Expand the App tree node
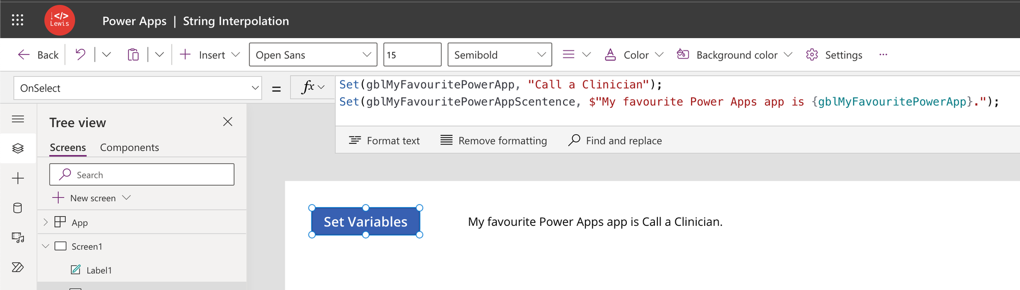Image resolution: width=1020 pixels, height=290 pixels. [x=45, y=222]
